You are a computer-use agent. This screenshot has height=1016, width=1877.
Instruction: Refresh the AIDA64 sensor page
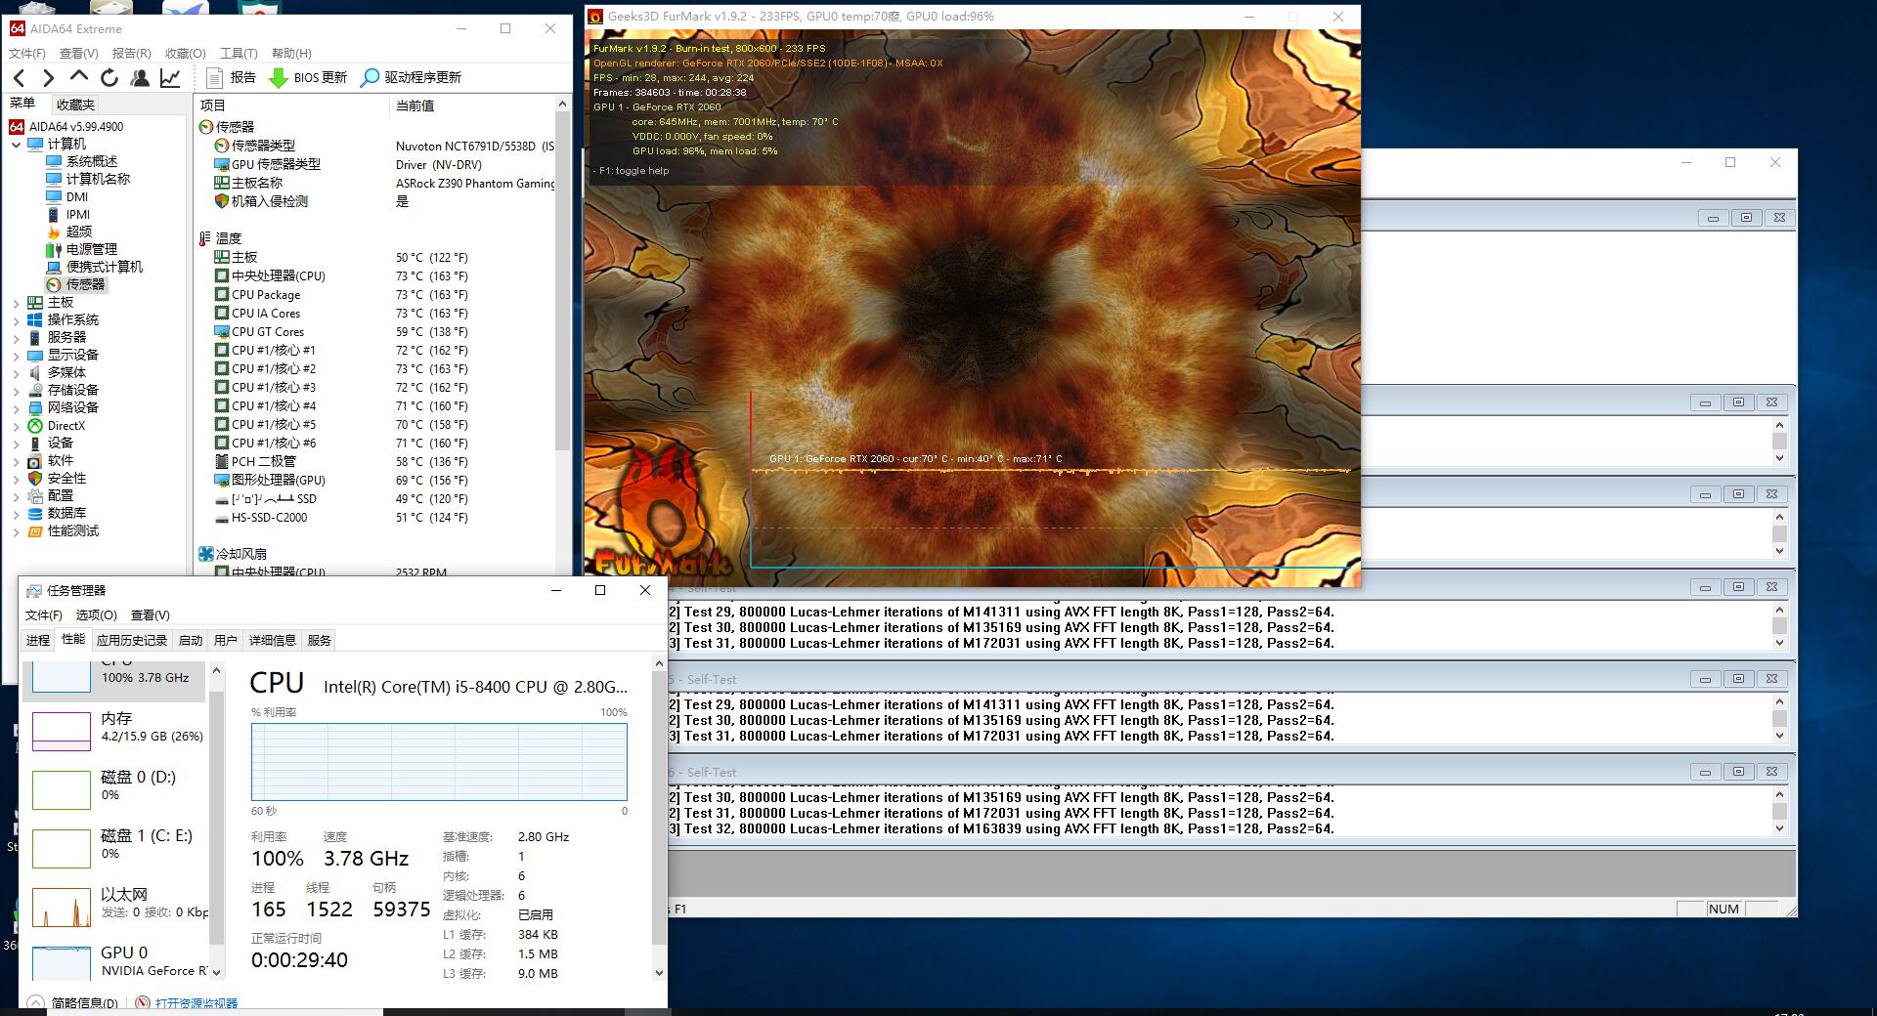tap(109, 77)
